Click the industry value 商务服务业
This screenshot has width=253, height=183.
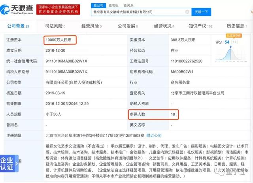180,82
